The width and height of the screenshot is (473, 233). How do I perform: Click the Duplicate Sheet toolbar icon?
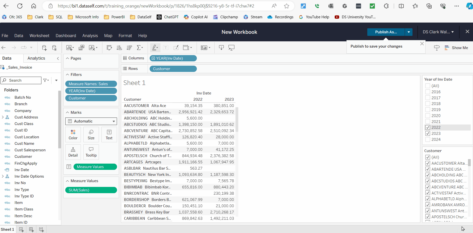point(81,48)
